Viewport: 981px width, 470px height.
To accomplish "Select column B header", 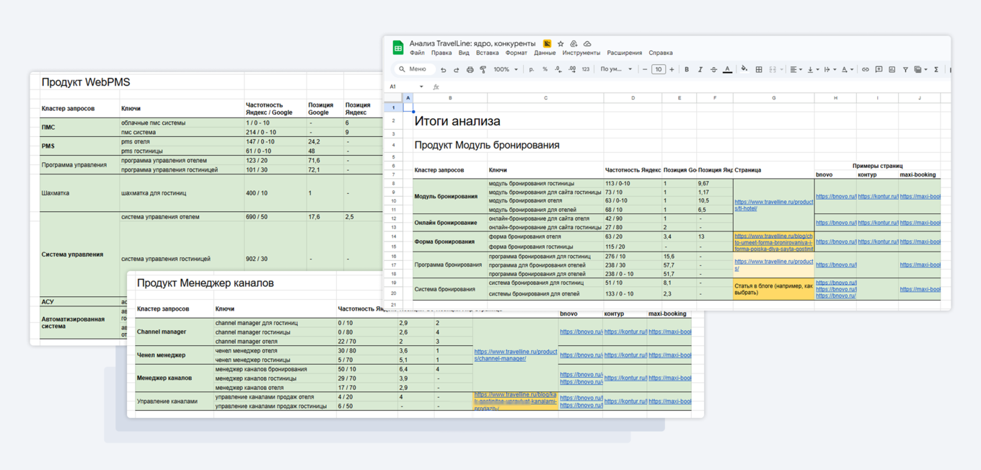I will (450, 98).
